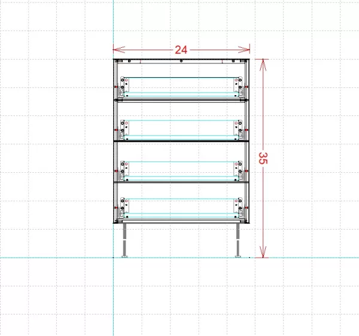Select the right cabinet leg
Screen dimensions: 359x336
(238, 239)
